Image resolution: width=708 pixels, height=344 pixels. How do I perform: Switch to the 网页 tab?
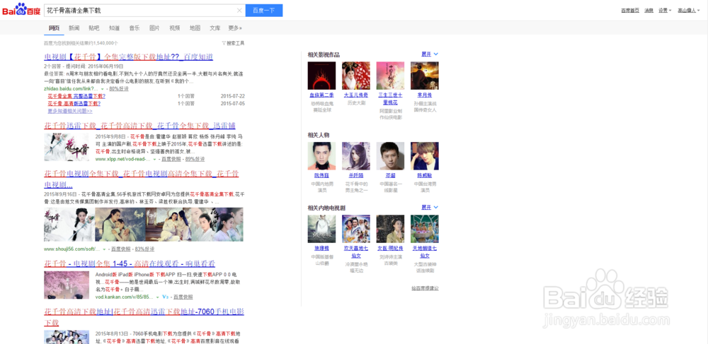tap(54, 28)
